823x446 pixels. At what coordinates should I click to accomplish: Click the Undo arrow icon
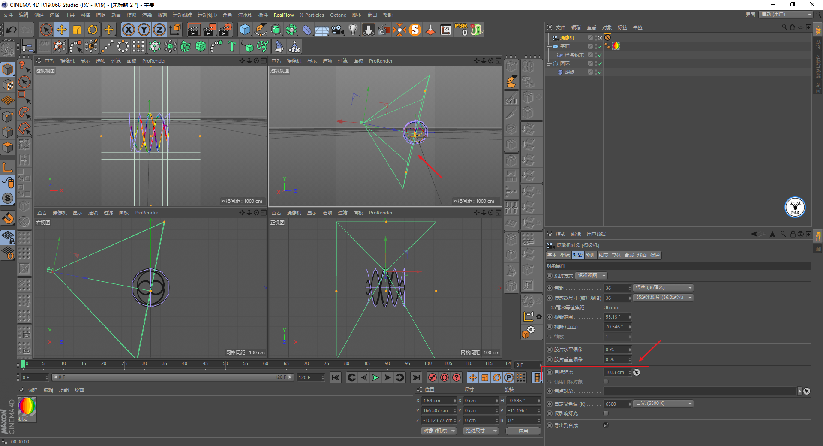pos(12,30)
